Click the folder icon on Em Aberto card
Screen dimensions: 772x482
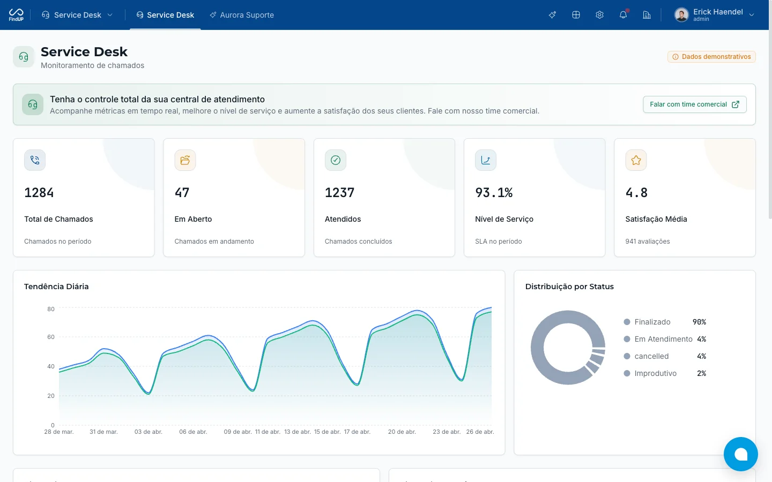click(x=185, y=160)
